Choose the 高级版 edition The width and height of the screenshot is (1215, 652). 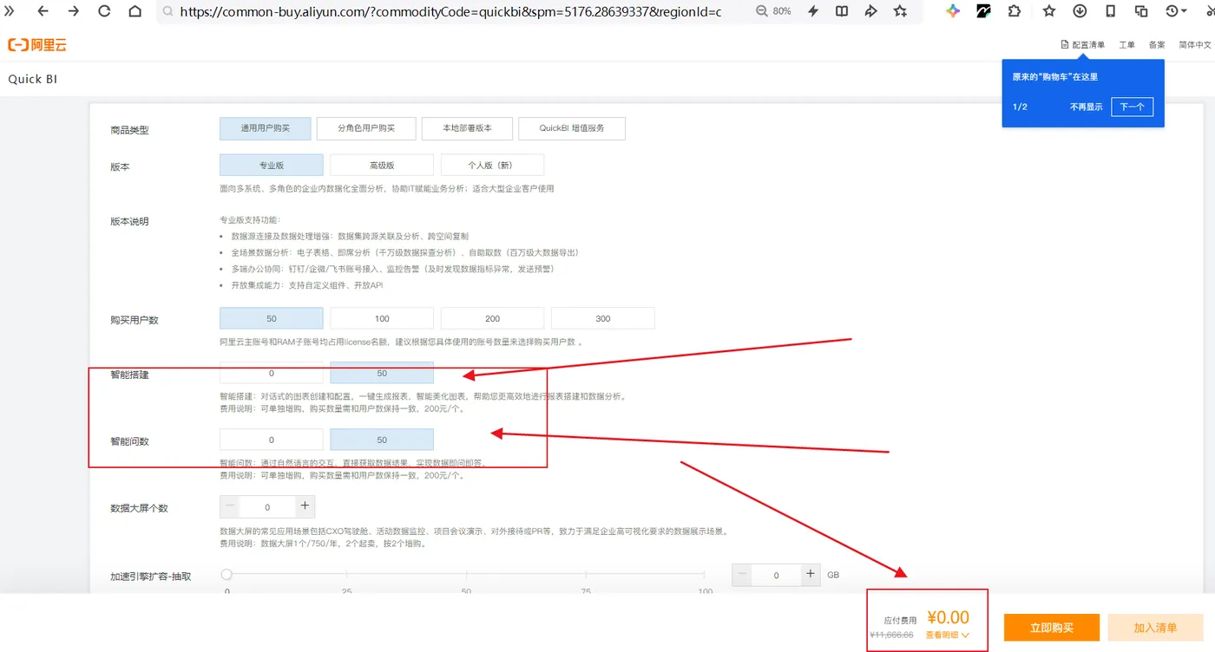pos(382,165)
